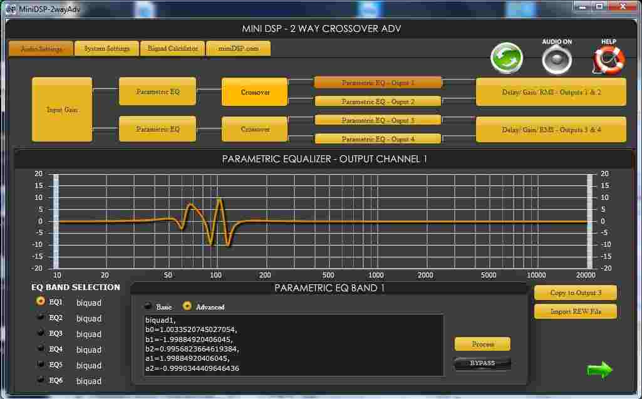
Task: Open the lower Crossover block
Action: (x=255, y=129)
